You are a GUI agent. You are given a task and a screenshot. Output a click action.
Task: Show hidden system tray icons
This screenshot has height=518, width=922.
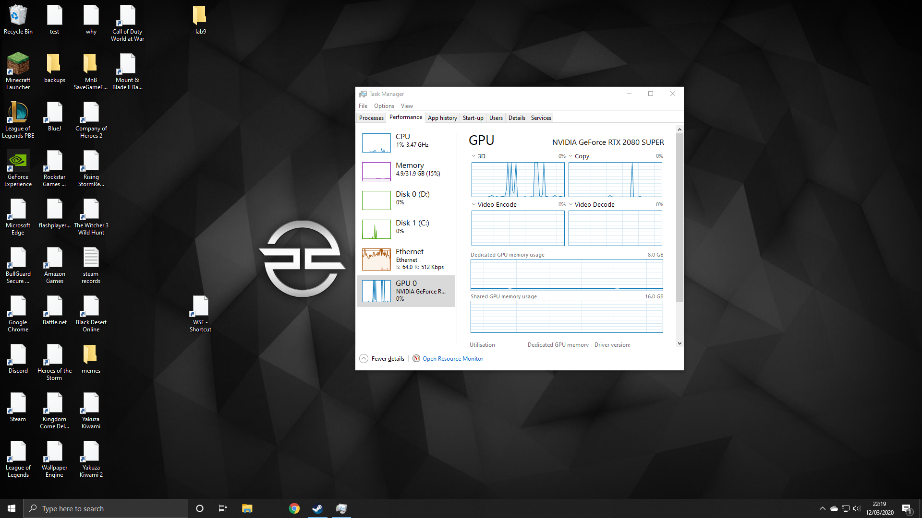[x=822, y=508]
